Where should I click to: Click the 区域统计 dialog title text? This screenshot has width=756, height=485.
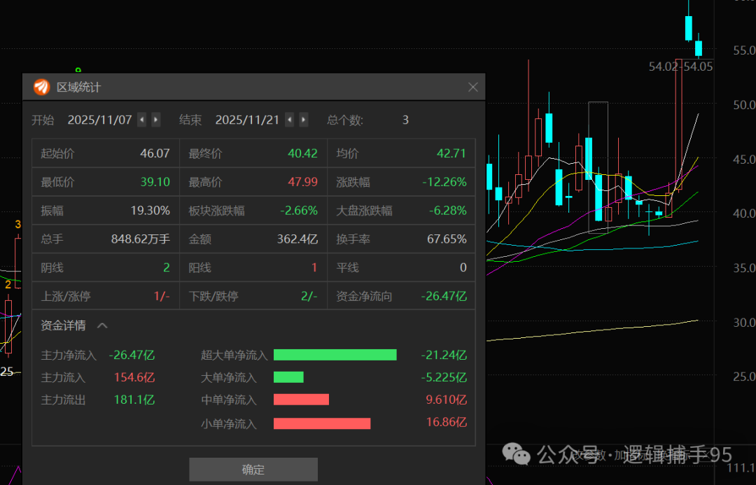(78, 87)
